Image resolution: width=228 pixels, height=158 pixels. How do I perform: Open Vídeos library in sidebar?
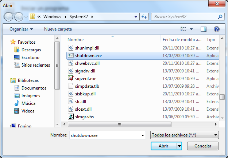28,111
